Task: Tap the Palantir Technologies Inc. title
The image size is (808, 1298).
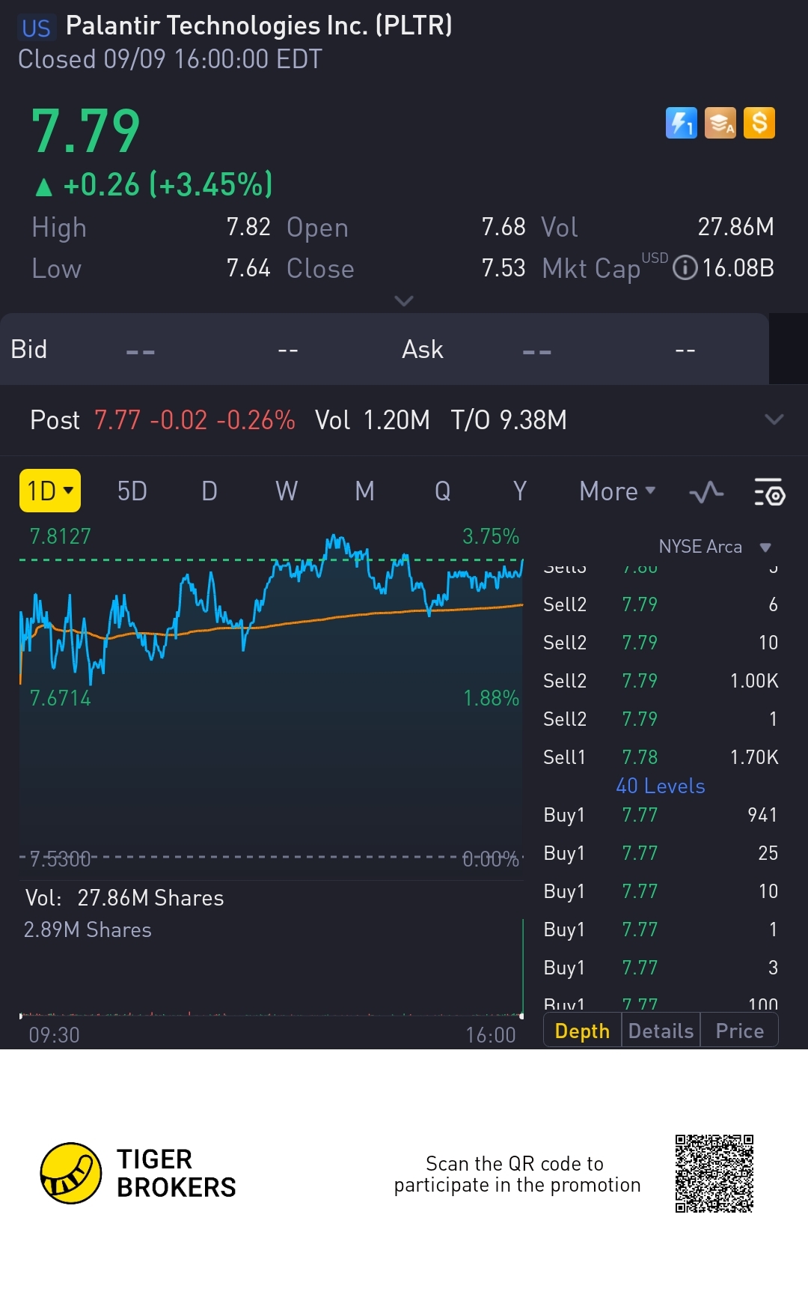Action: (x=259, y=25)
